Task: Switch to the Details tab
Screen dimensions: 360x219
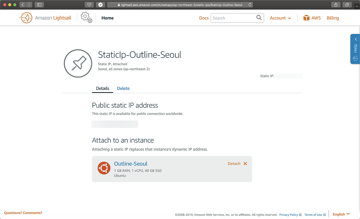Action: pyautogui.click(x=103, y=88)
